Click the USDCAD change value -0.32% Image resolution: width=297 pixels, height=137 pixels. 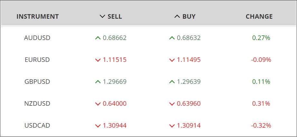pos(261,126)
